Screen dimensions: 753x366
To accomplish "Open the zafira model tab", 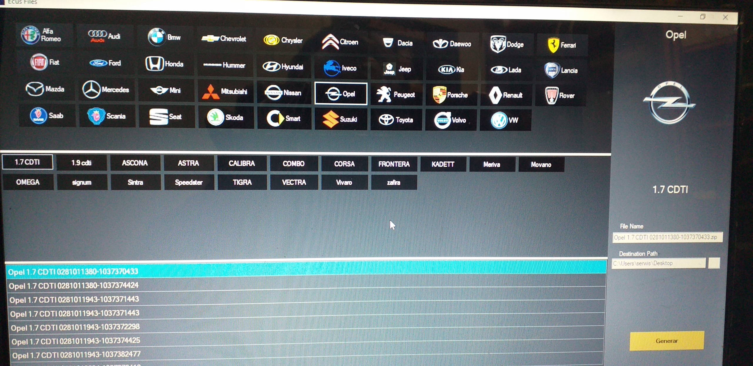I will [394, 183].
